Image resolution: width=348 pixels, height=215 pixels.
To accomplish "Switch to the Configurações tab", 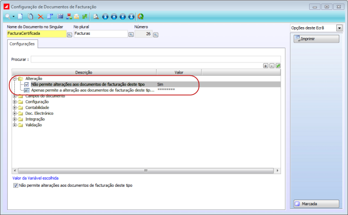I will 22,44.
